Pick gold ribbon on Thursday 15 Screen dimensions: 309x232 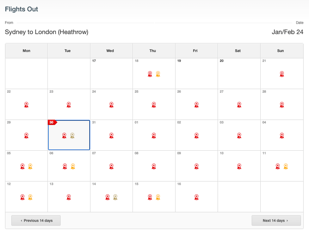(x=158, y=197)
